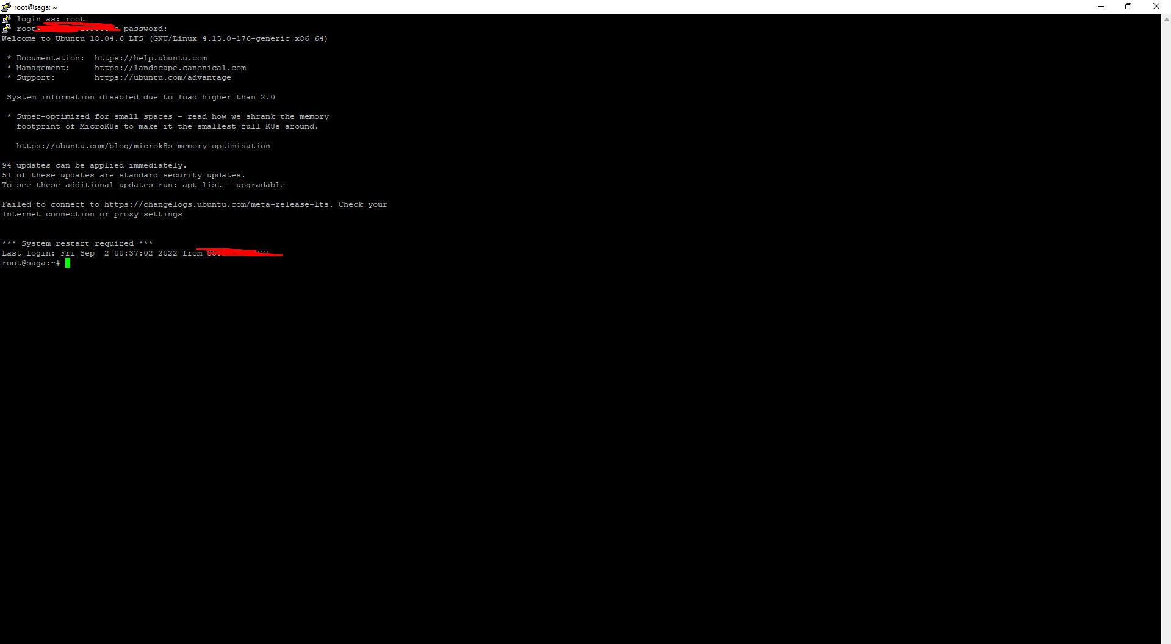Click the 'login as: root' line
Screen dimensions: 1171x644
(51, 19)
